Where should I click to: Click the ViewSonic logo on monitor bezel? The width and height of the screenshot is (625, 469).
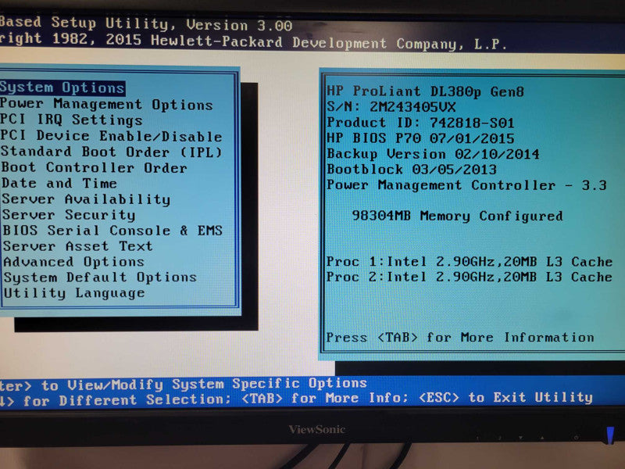click(x=317, y=429)
